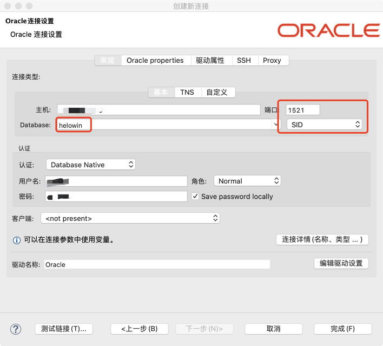
Task: Switch to the 常规 tab
Action: [x=108, y=60]
